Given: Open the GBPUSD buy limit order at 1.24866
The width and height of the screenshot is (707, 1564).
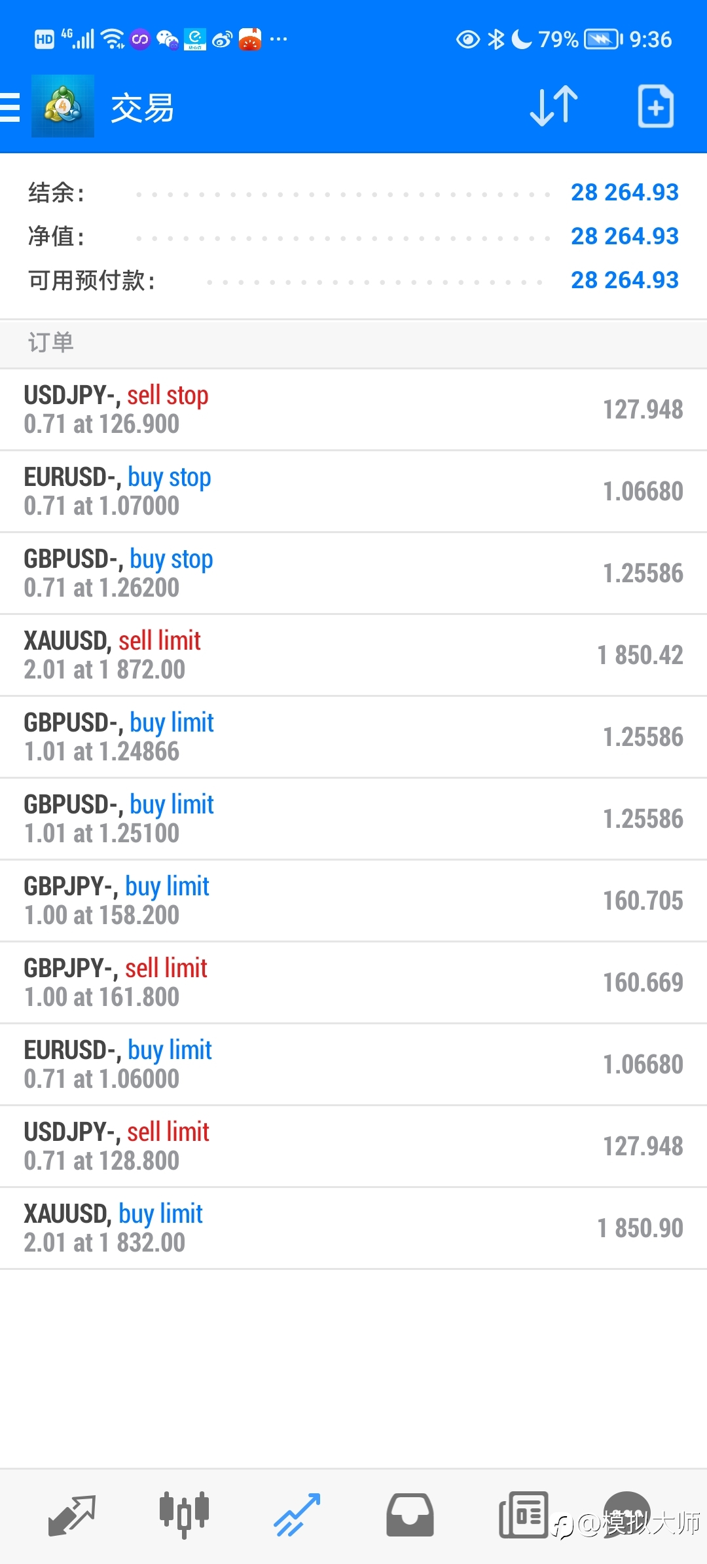Looking at the screenshot, I should point(353,737).
